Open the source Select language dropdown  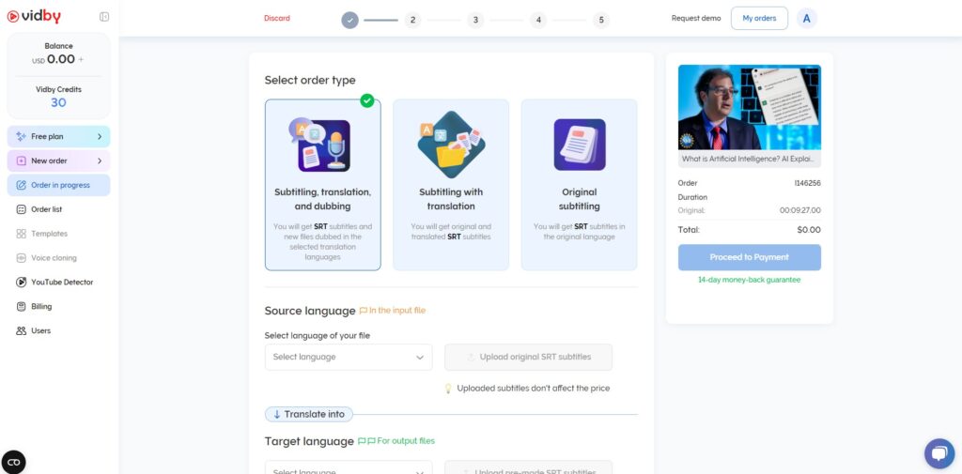(x=349, y=357)
